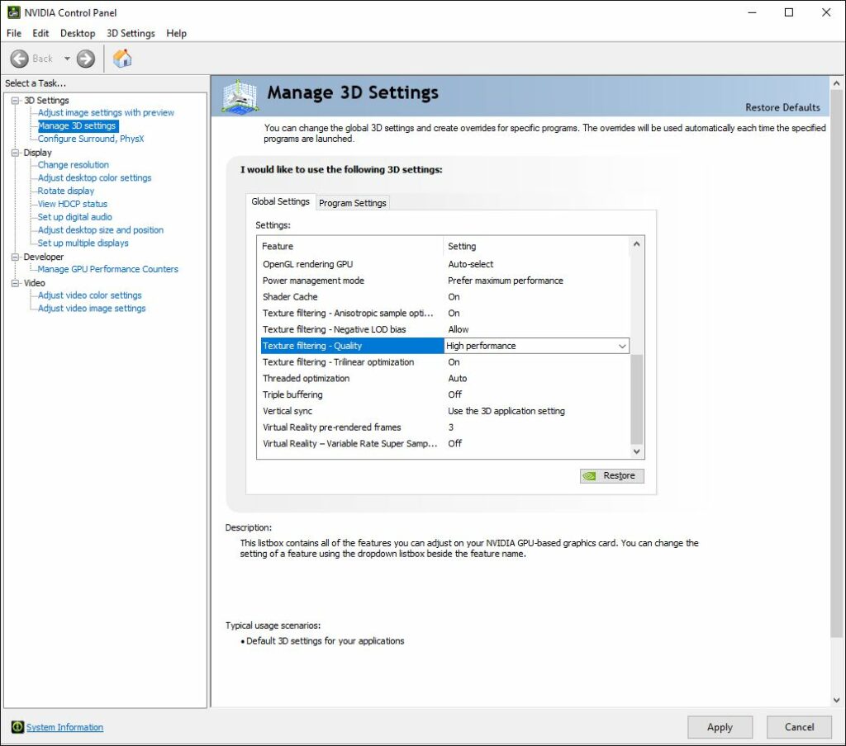Click the Restore Defaults link
This screenshot has height=746, width=846.
click(782, 107)
